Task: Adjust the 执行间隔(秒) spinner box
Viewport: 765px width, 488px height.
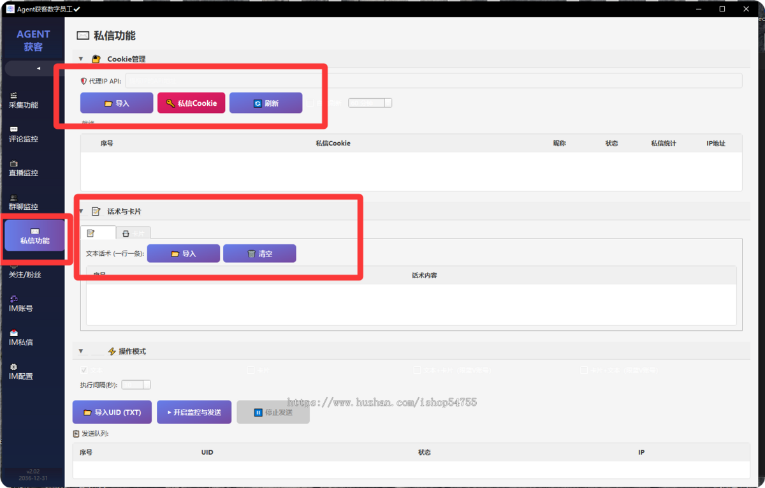Action: click(136, 385)
